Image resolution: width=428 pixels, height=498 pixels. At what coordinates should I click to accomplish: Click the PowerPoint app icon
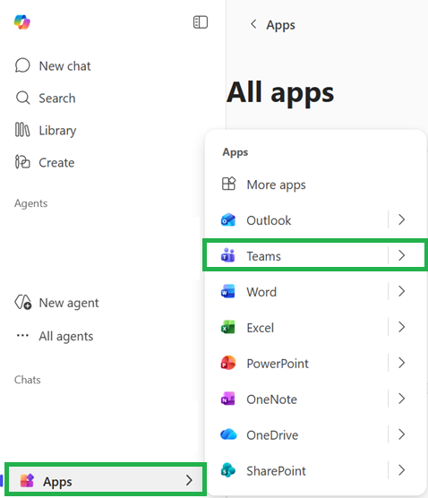tap(228, 363)
